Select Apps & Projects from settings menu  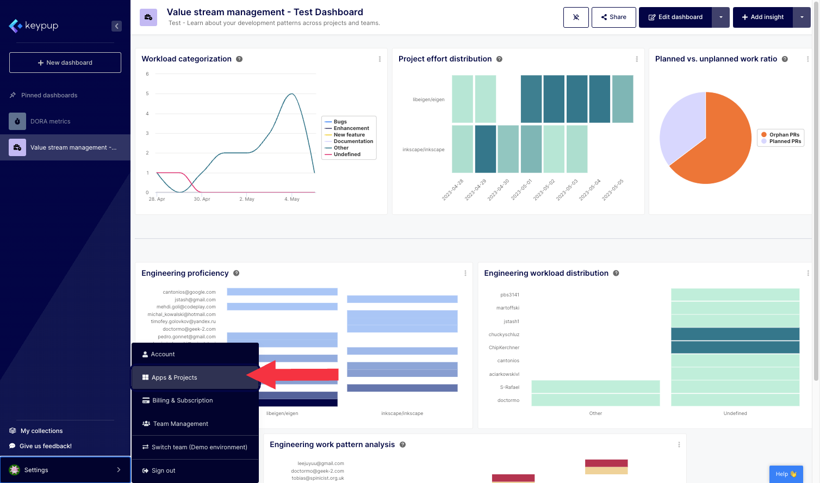pyautogui.click(x=174, y=377)
